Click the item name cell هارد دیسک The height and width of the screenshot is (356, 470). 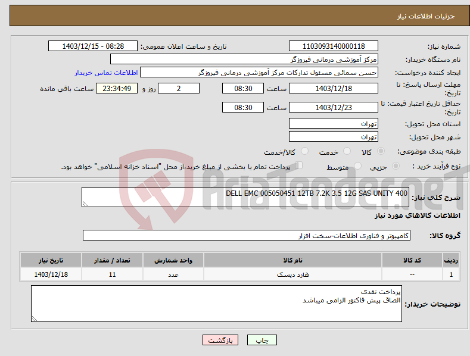pyautogui.click(x=292, y=274)
